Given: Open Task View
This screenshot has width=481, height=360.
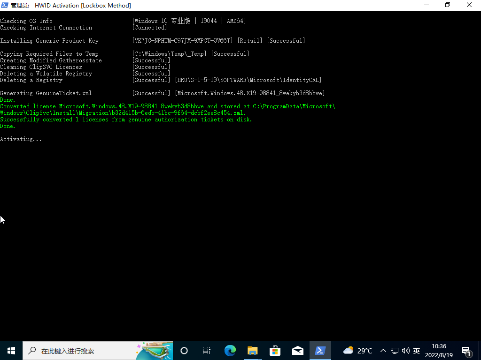Looking at the screenshot, I should tap(206, 350).
